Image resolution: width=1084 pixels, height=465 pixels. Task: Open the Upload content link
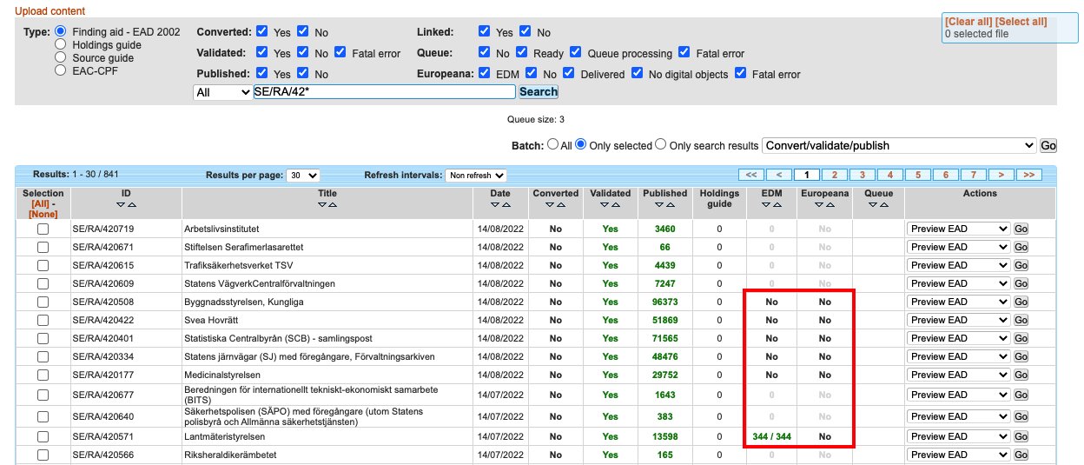coord(50,11)
